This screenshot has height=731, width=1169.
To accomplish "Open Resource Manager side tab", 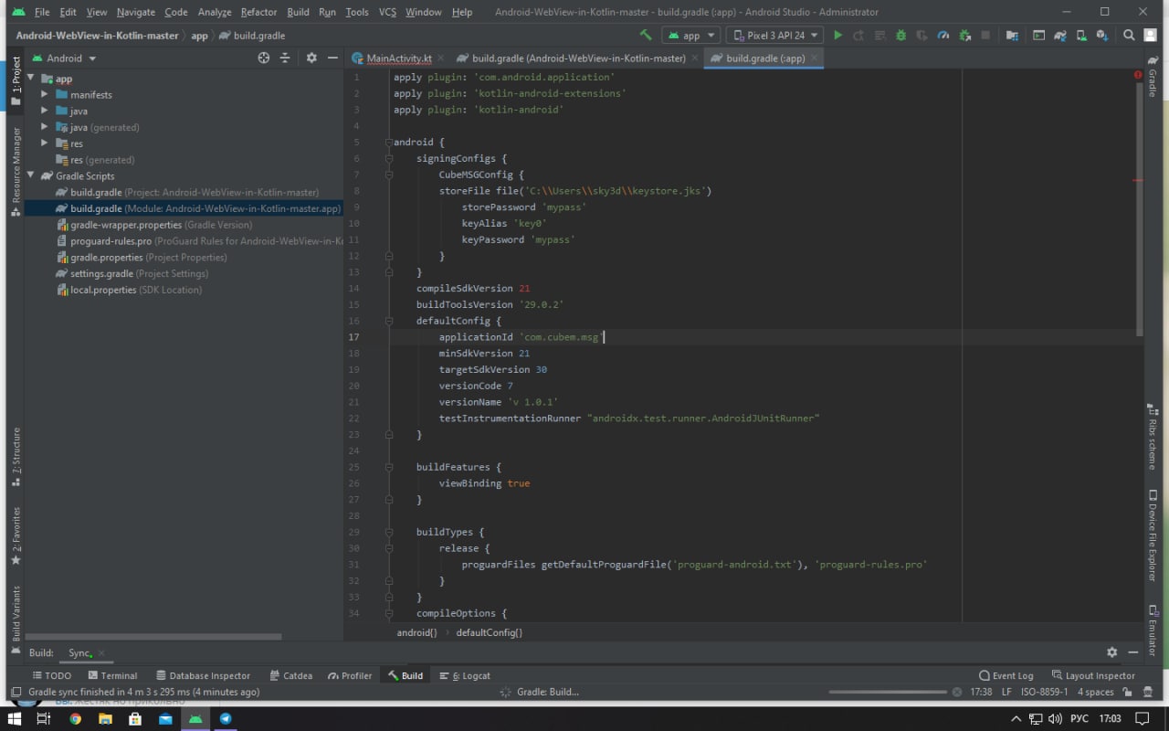I will (16, 172).
